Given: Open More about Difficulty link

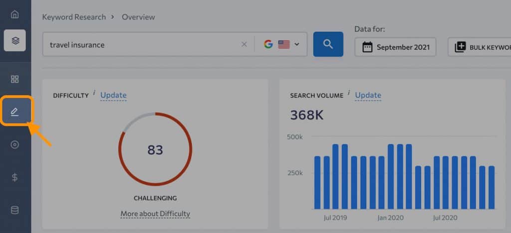Looking at the screenshot, I should [x=155, y=214].
